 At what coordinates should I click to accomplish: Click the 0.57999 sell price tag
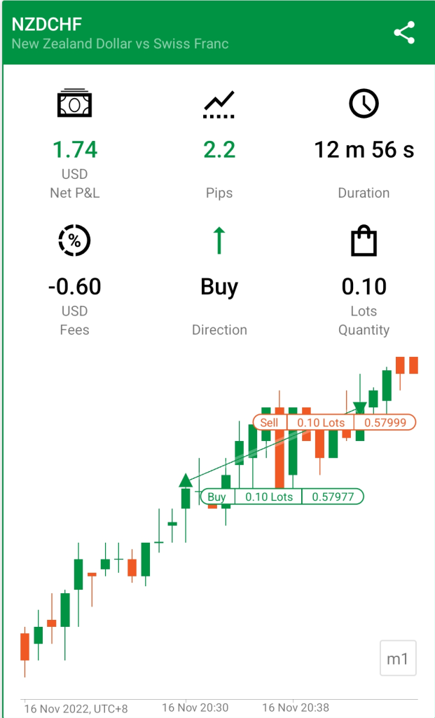[x=385, y=422]
